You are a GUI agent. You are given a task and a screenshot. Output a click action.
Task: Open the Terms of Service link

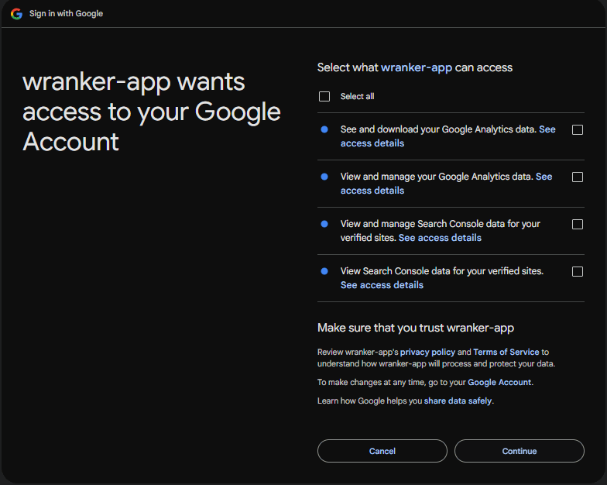506,352
